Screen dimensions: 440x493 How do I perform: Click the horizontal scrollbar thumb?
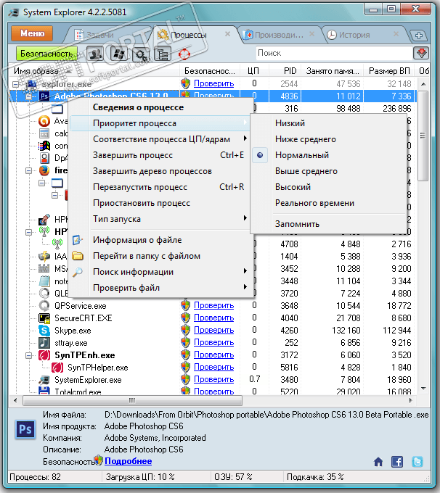[132, 400]
